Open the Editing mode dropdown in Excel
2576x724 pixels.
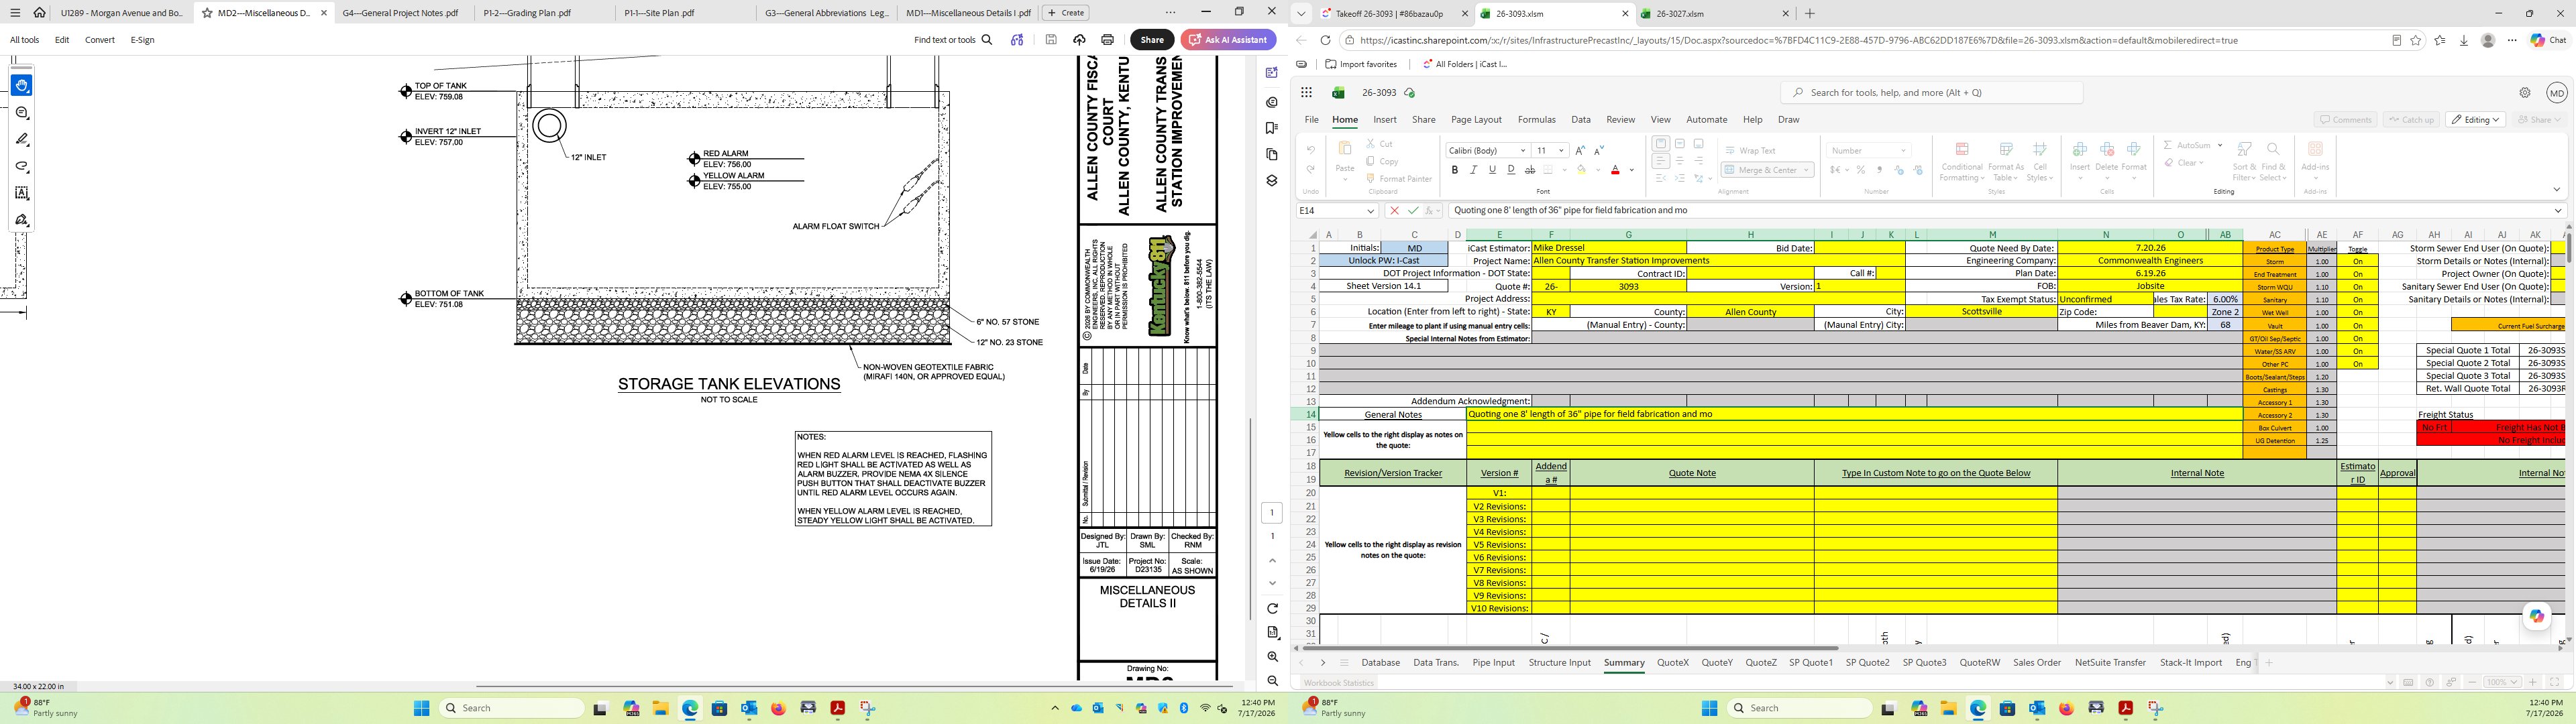coord(2476,120)
